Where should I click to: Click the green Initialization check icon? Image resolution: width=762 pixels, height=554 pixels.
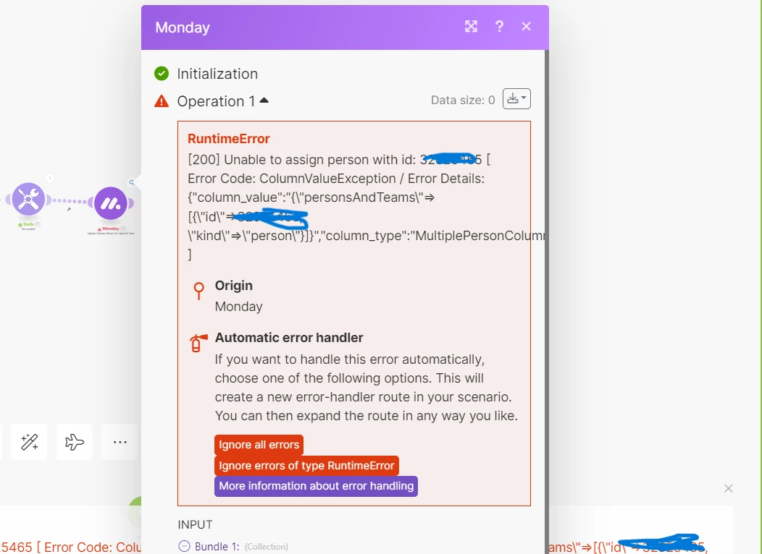pos(162,74)
